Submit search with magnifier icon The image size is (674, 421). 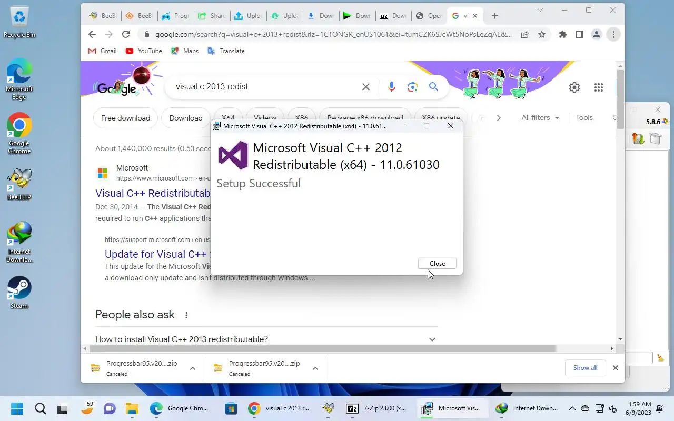pos(433,87)
